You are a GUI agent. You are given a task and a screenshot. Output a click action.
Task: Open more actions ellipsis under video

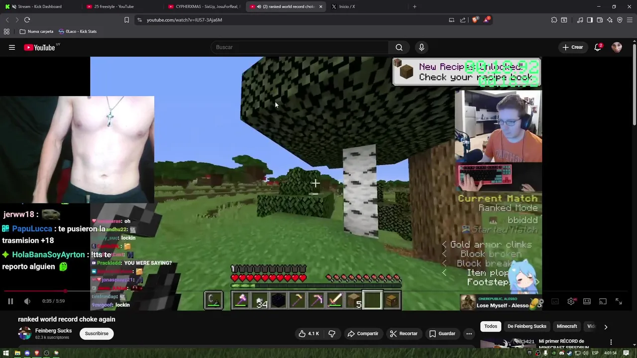tap(469, 334)
